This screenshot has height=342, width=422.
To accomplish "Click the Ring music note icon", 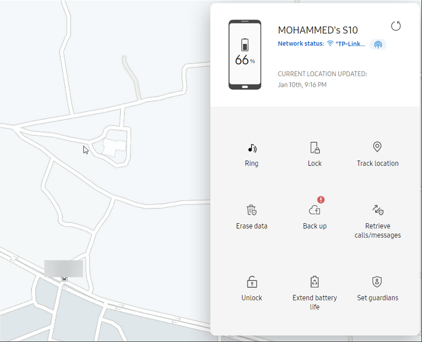I will pos(252,148).
